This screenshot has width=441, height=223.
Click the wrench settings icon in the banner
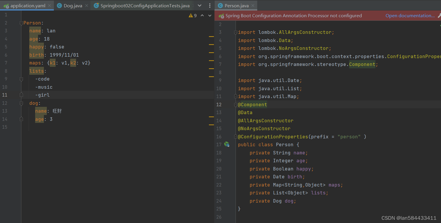click(439, 16)
